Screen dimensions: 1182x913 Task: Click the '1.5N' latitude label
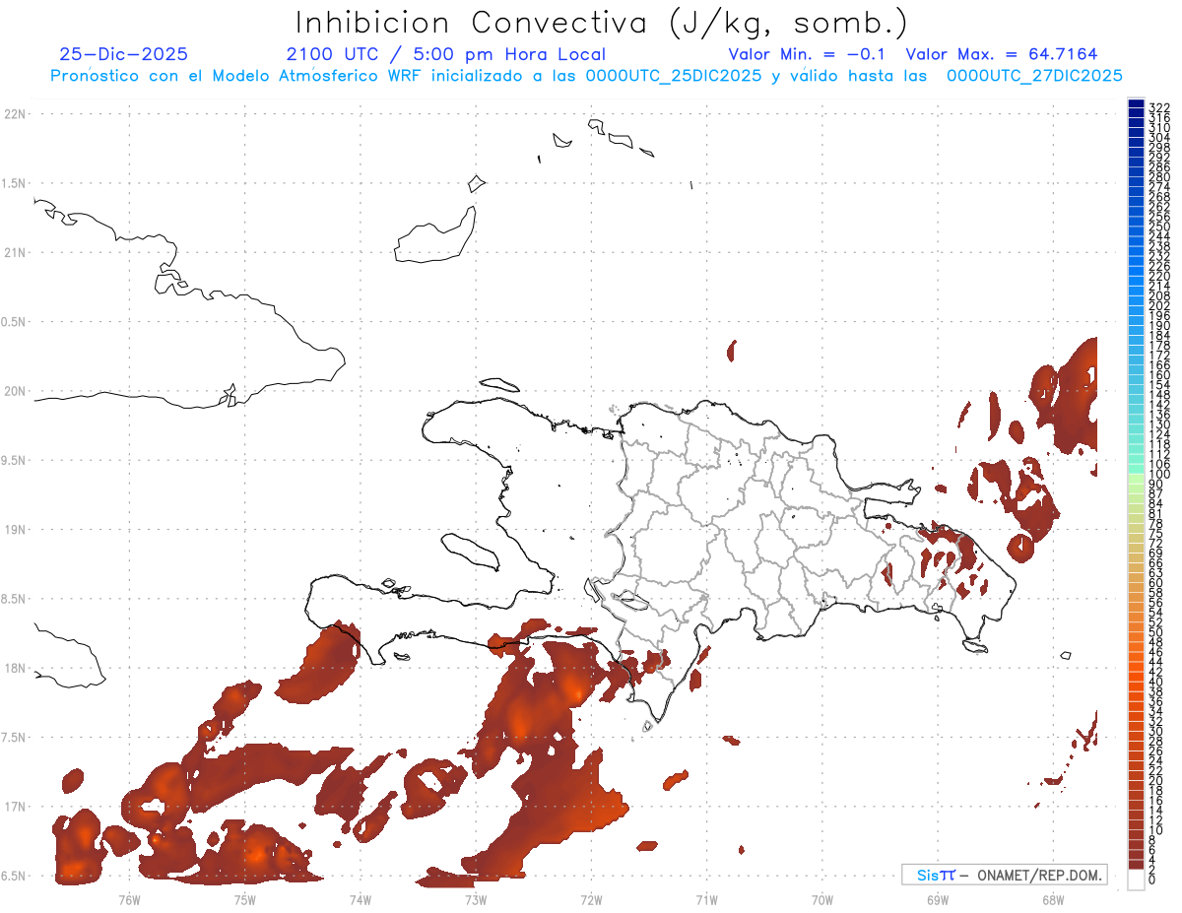point(15,184)
